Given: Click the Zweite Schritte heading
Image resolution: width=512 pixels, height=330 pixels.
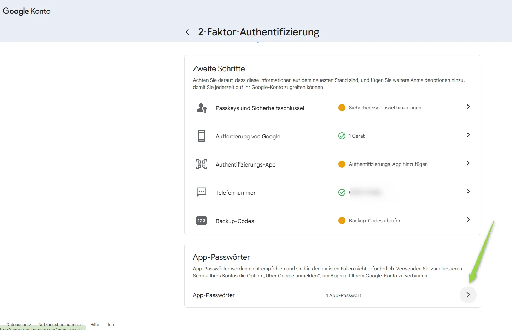Looking at the screenshot, I should [x=219, y=68].
